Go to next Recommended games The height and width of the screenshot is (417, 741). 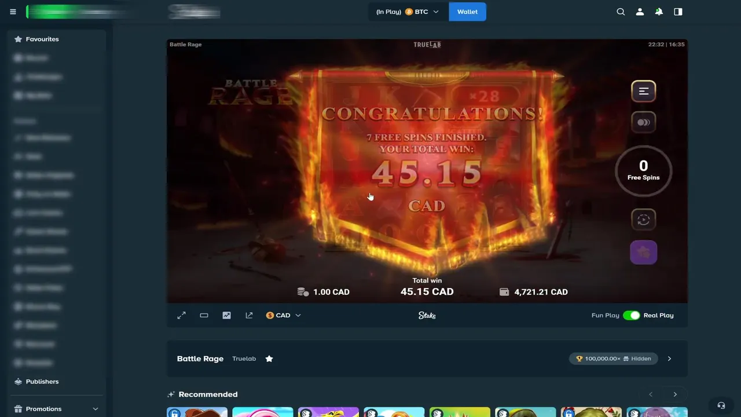click(x=675, y=394)
